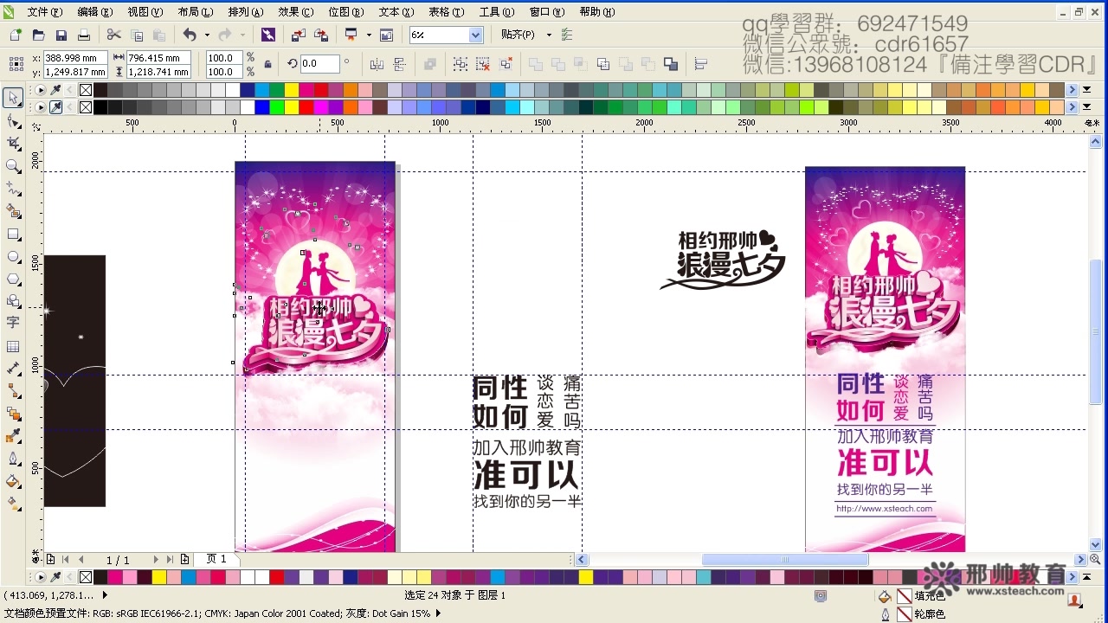Select the Table tool
1108x623 pixels.
pos(13,346)
